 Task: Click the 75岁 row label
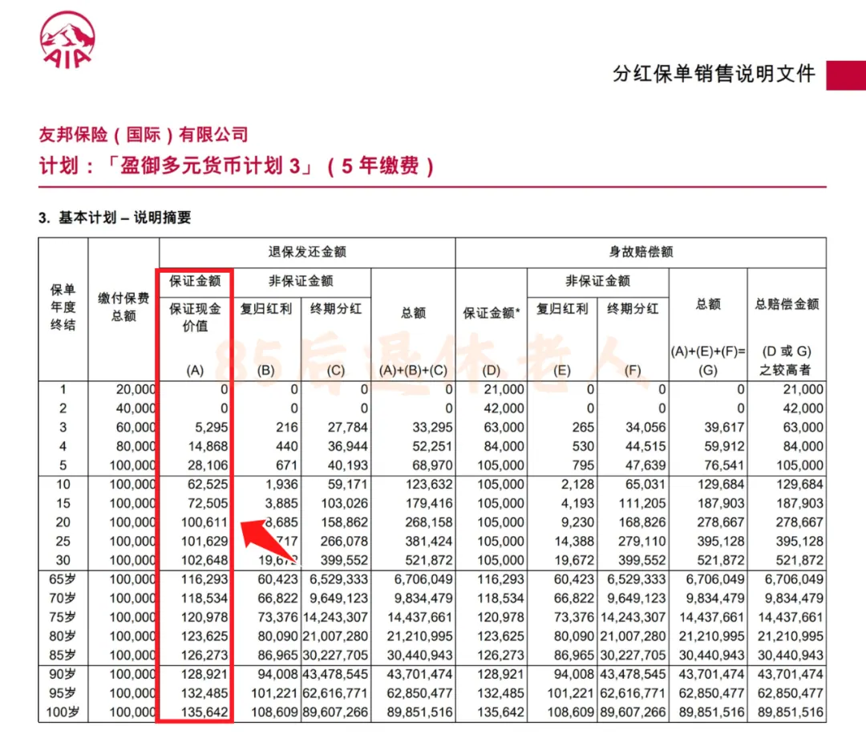tap(63, 617)
